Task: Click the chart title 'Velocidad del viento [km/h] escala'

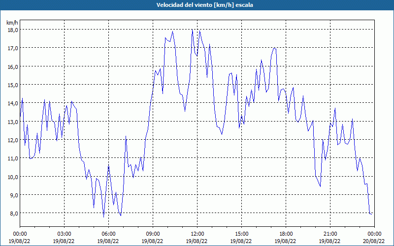Action: 204,5
